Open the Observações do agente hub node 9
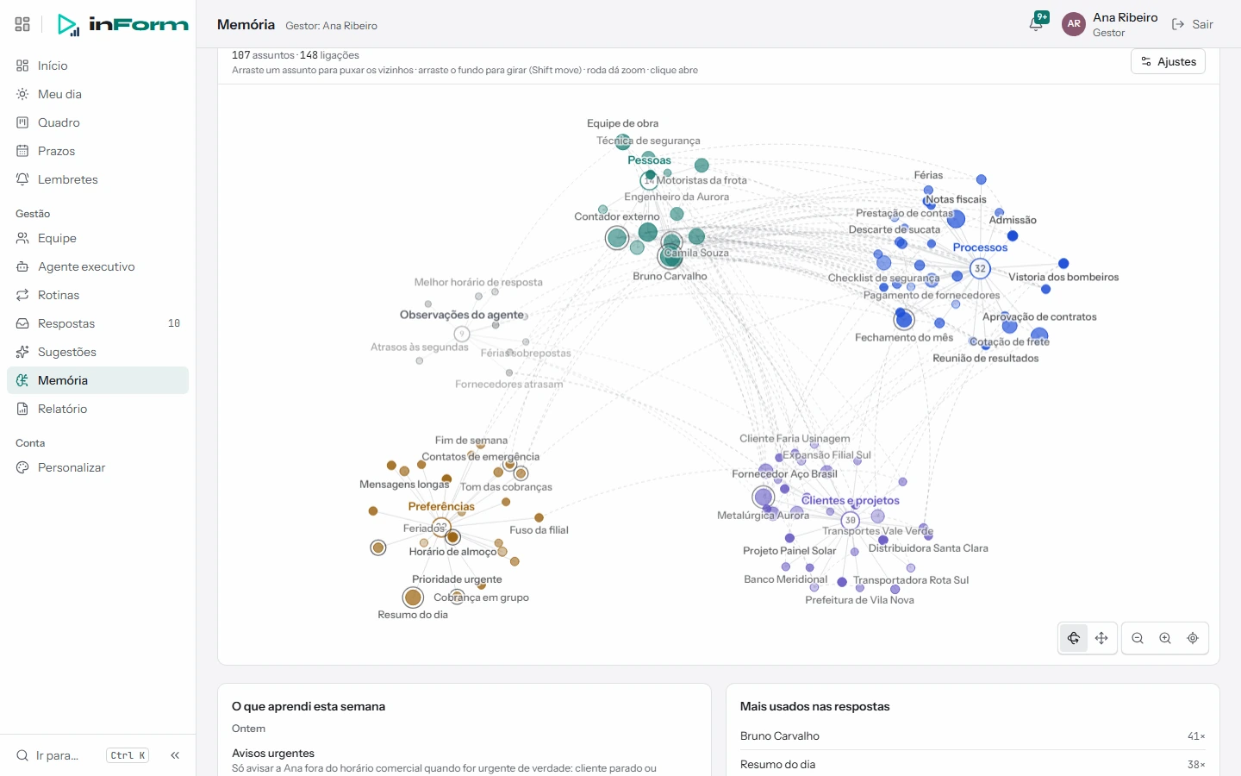Viewport: 1241px width, 776px height. point(462,334)
